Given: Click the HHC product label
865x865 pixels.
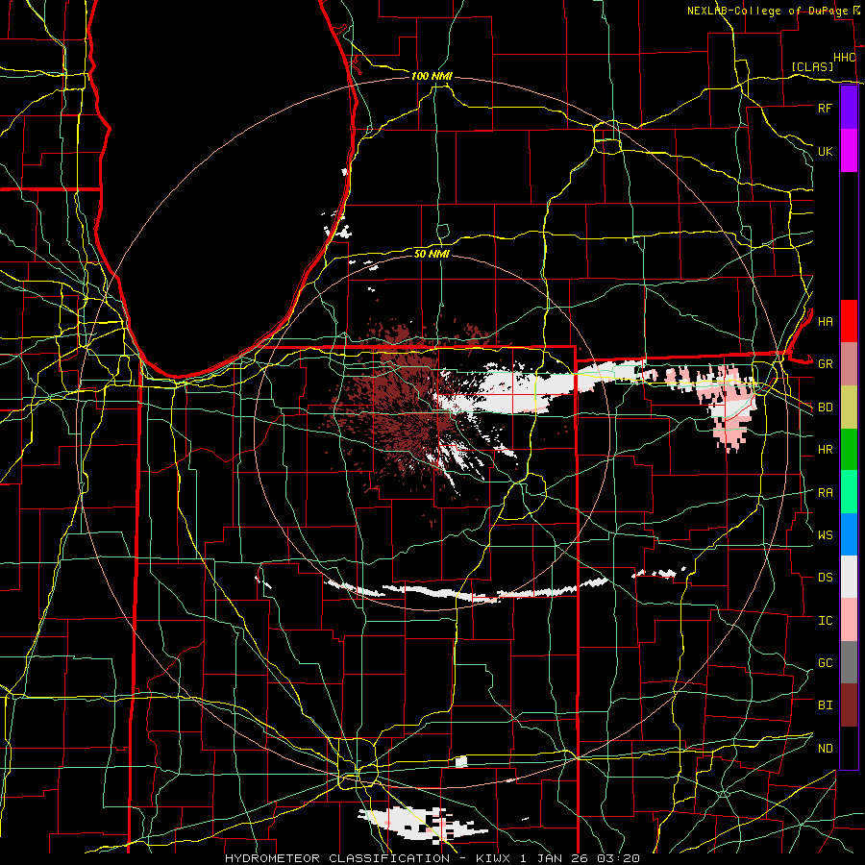Looking at the screenshot, I should coord(844,58).
